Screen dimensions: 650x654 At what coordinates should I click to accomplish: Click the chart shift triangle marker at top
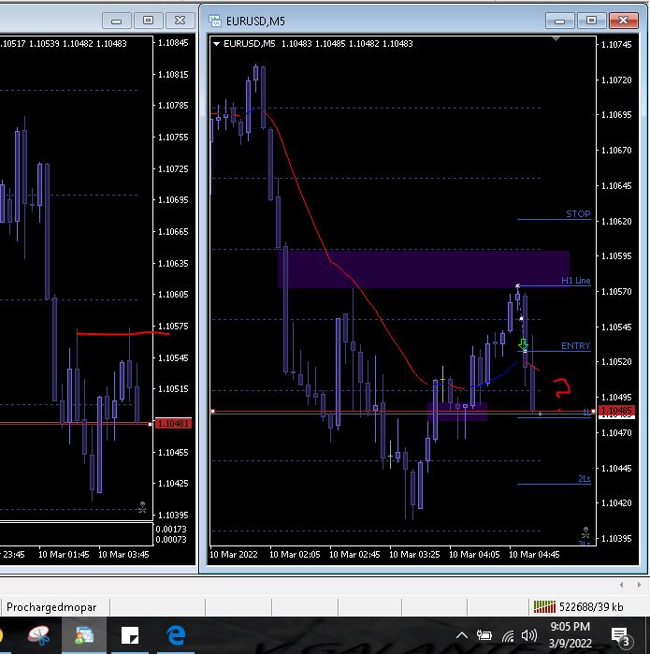556,38
